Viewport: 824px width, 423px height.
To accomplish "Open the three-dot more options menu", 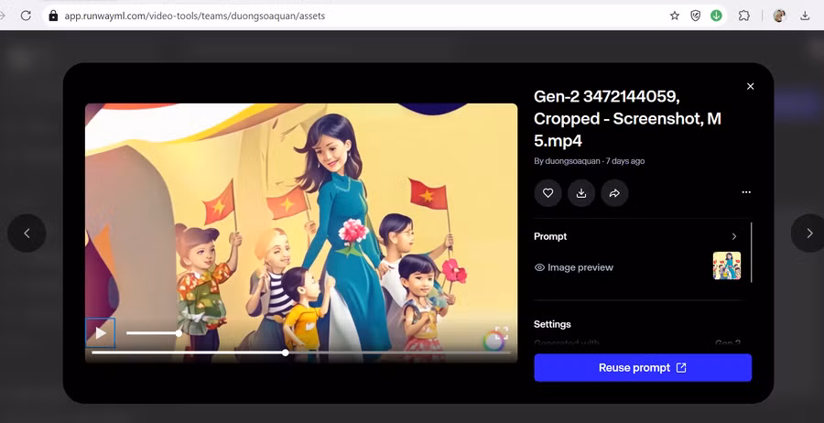I will pyautogui.click(x=746, y=193).
